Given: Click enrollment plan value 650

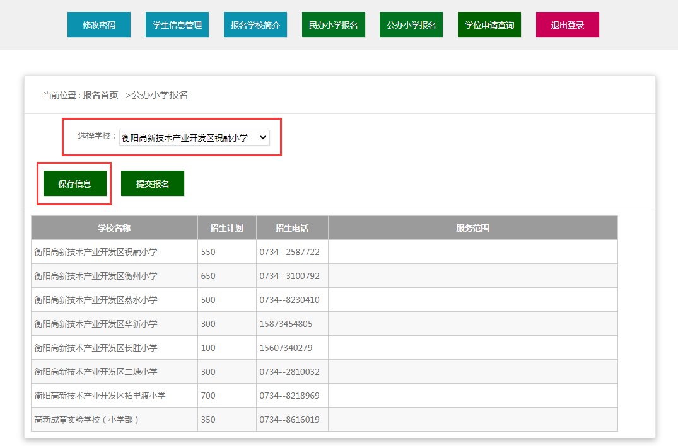Looking at the screenshot, I should tap(208, 276).
